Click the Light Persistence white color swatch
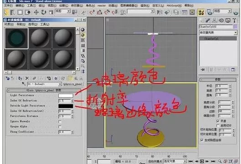Viewport: 241px width, 164px height. (x=66, y=96)
